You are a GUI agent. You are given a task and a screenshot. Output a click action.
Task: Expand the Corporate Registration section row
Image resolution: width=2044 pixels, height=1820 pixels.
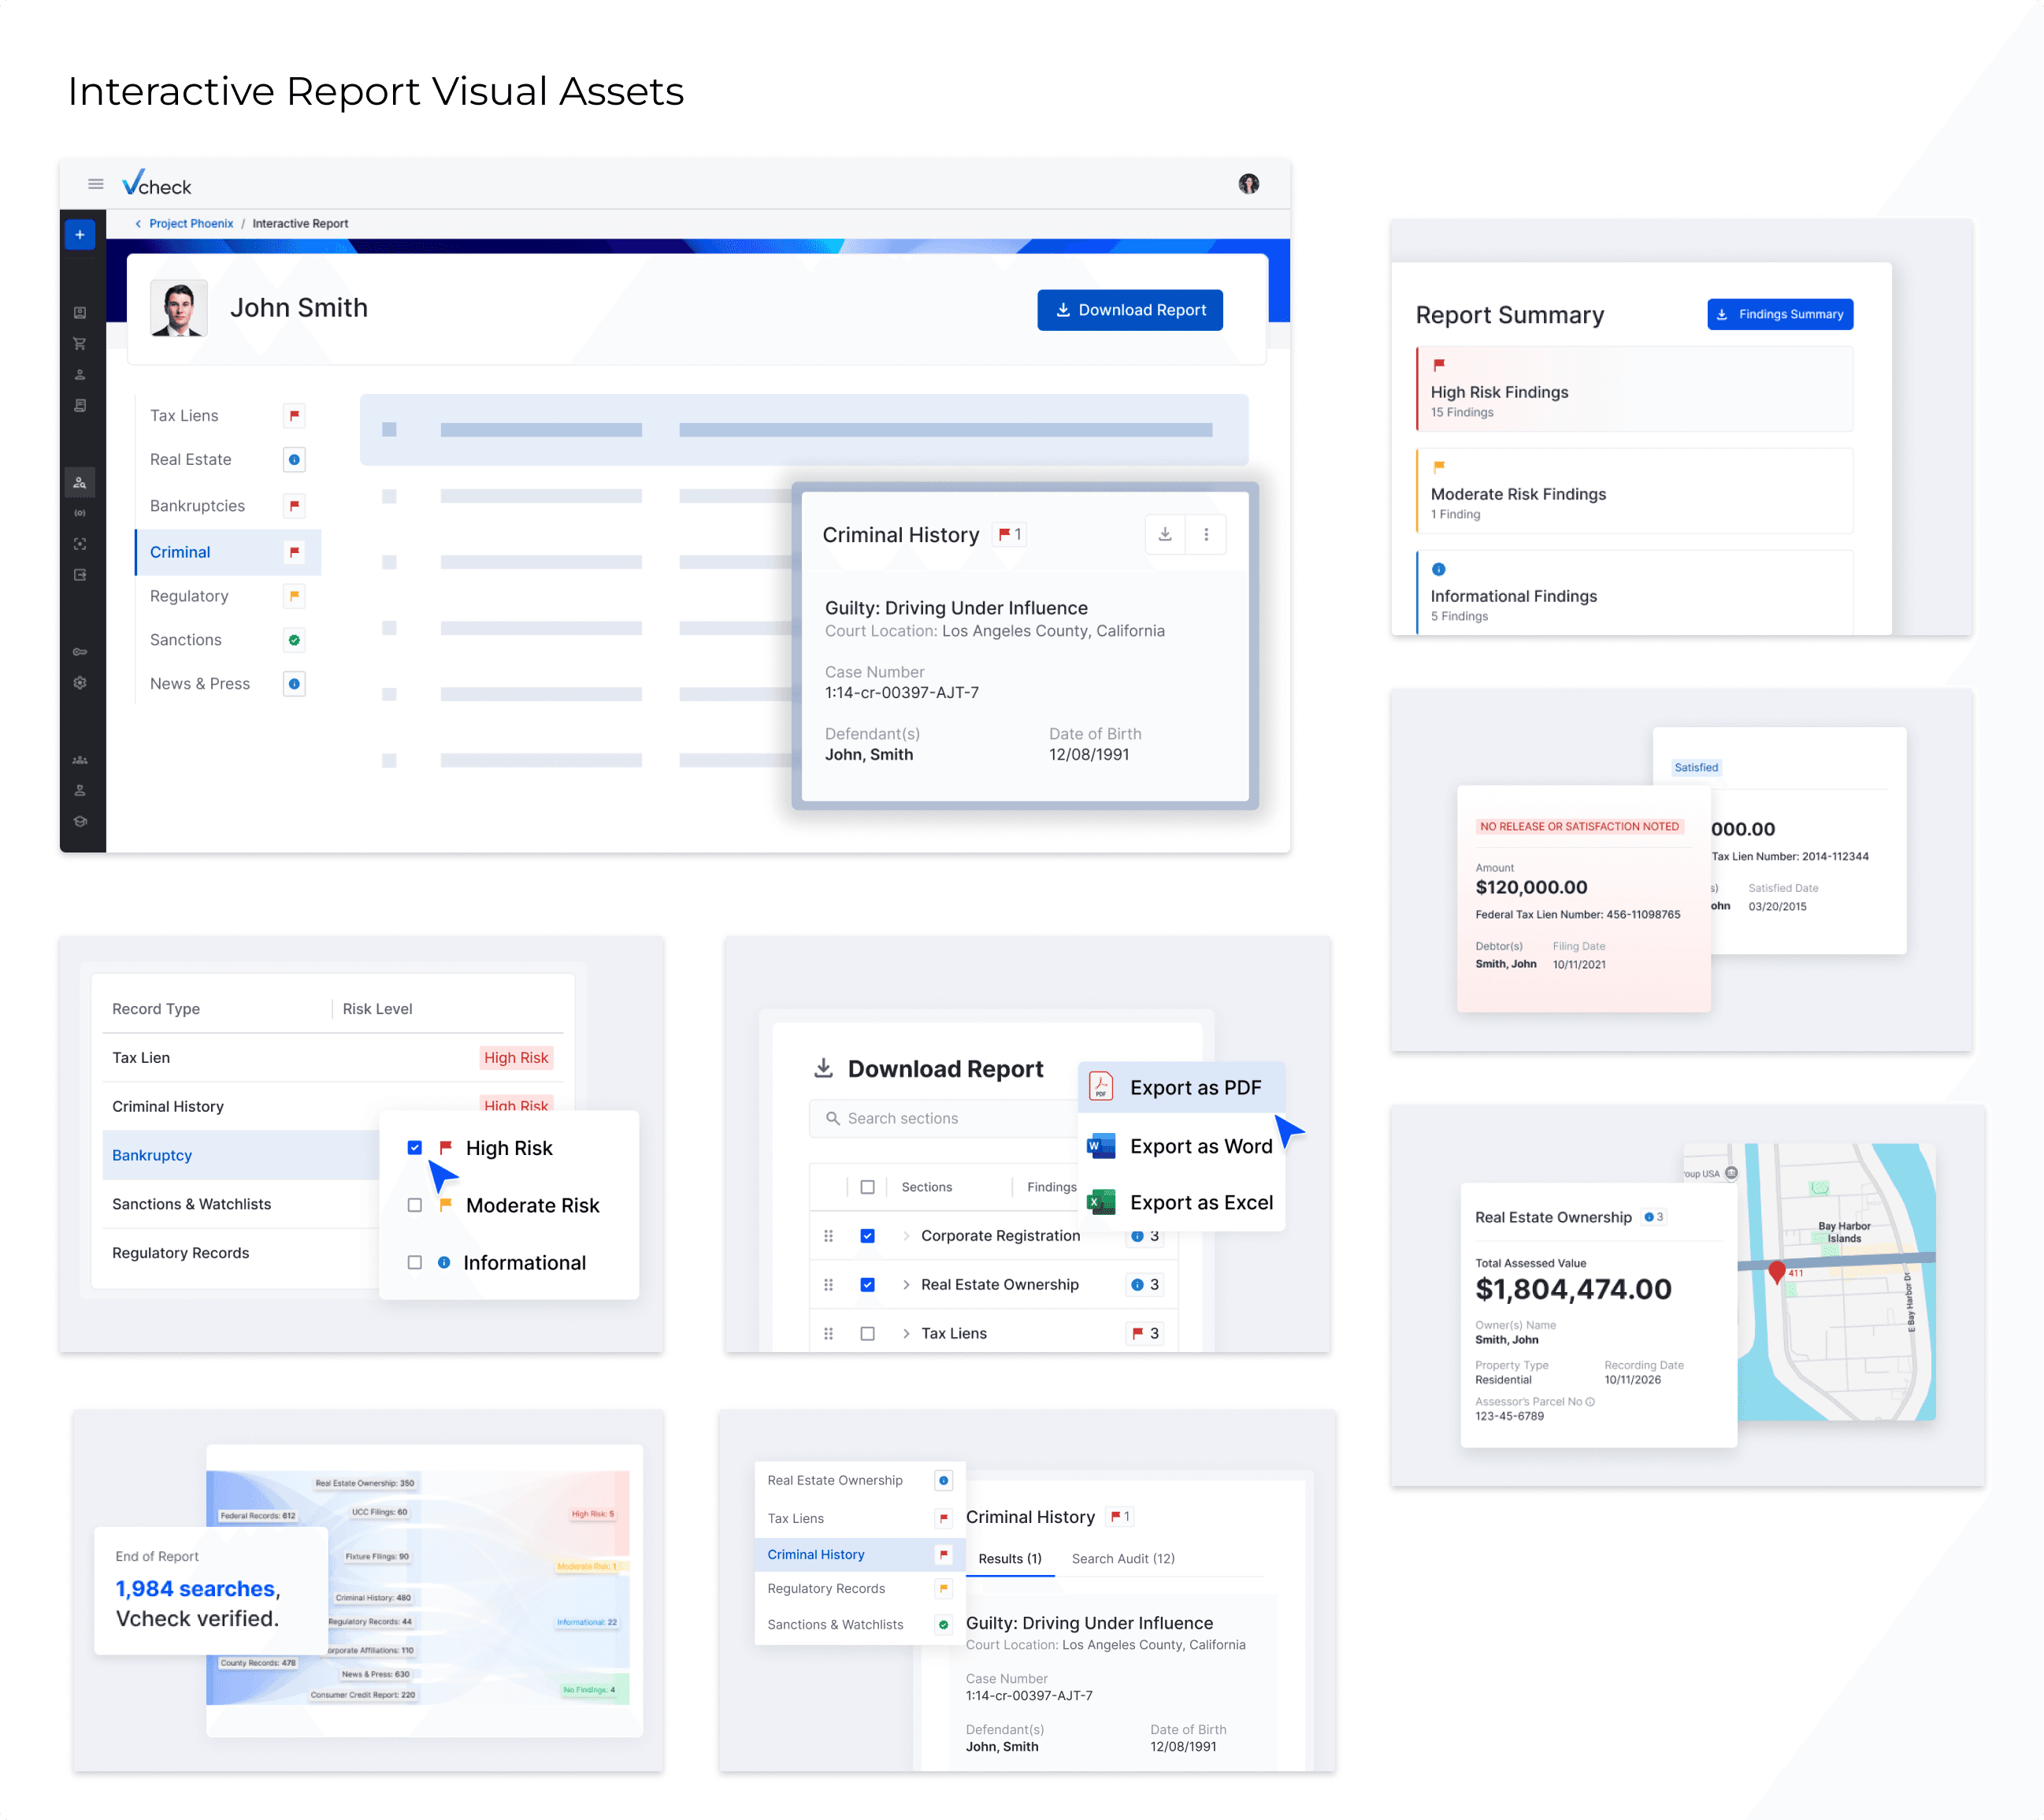coord(906,1236)
